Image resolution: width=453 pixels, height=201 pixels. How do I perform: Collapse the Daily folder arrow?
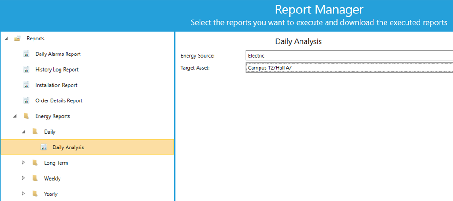[x=24, y=132]
